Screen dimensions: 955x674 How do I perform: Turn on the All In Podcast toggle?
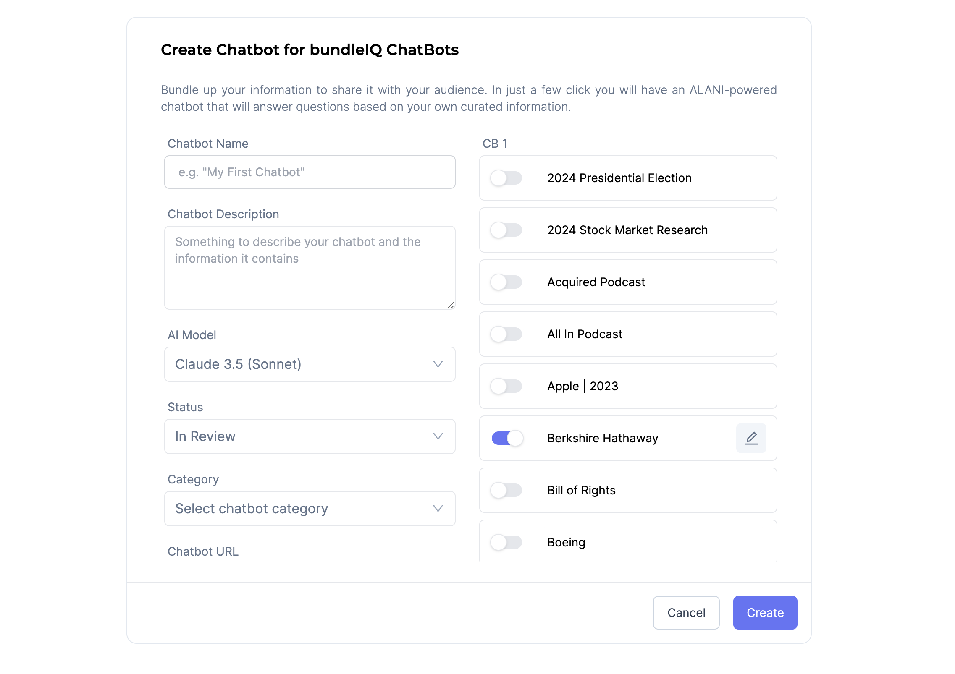(506, 334)
